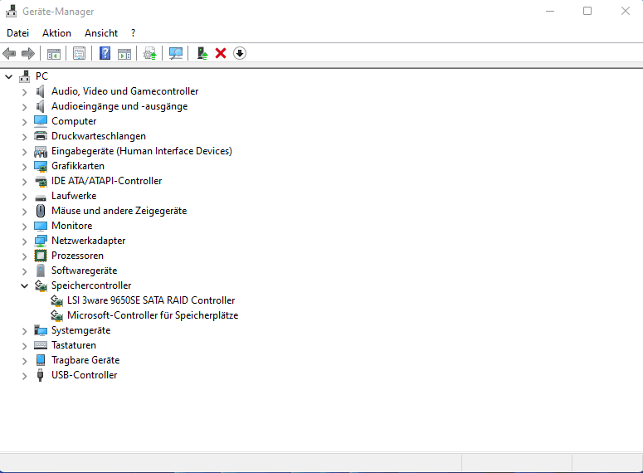Screen dimensions: 643x473
Task: Click the icon beside Microsoft-Controller für Speicherplätze
Action: tap(56, 315)
